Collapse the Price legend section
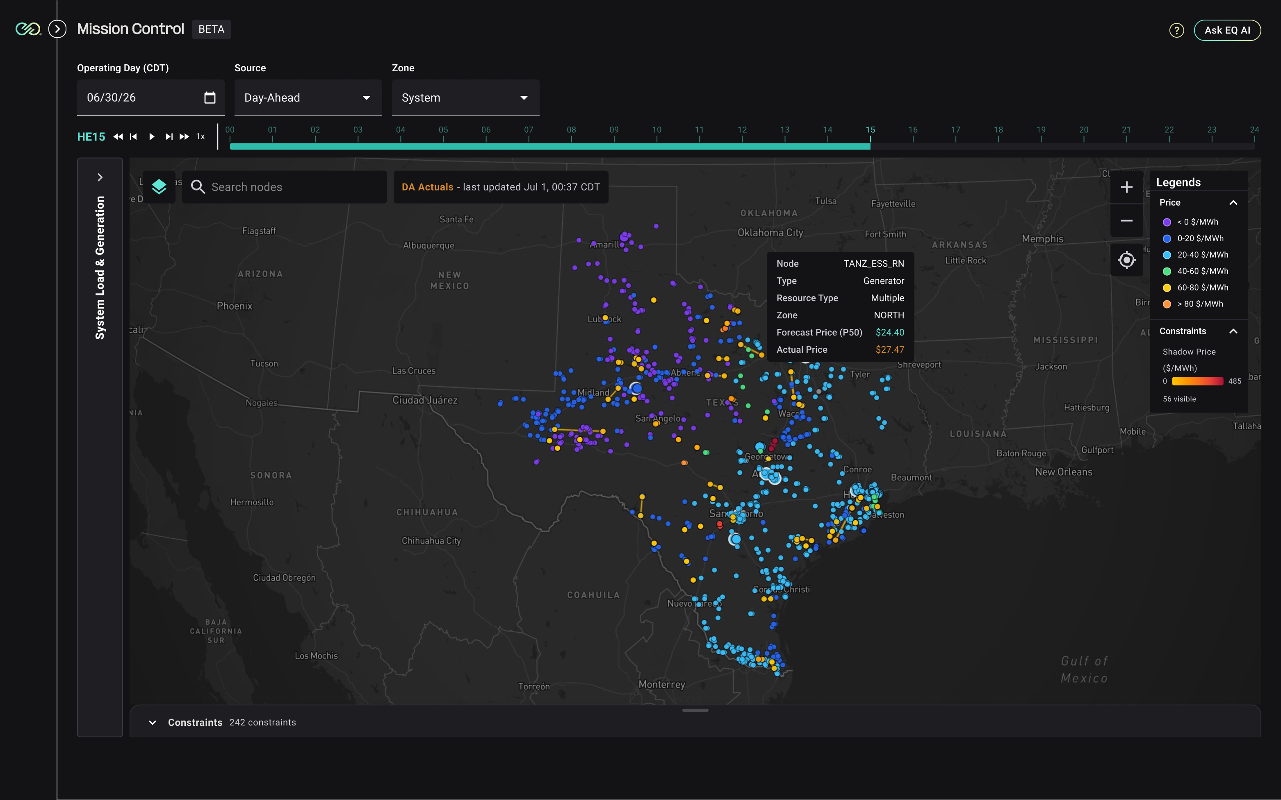Viewport: 1281px width, 800px height. coord(1233,203)
